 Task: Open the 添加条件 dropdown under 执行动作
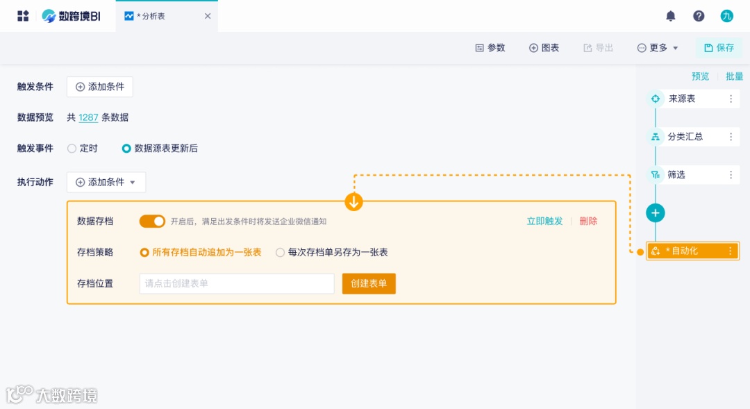click(x=106, y=182)
